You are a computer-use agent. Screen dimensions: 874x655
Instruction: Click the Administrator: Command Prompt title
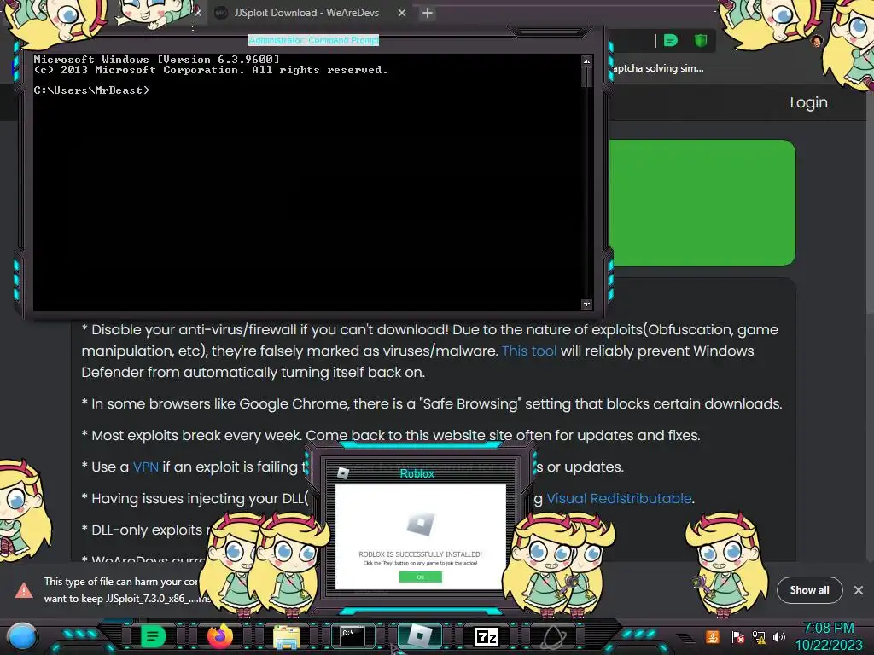tap(314, 40)
